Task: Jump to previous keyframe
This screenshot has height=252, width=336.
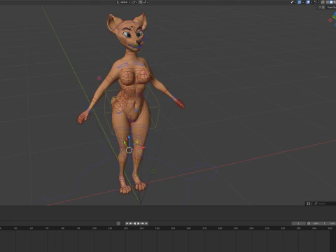Action: tap(131, 223)
